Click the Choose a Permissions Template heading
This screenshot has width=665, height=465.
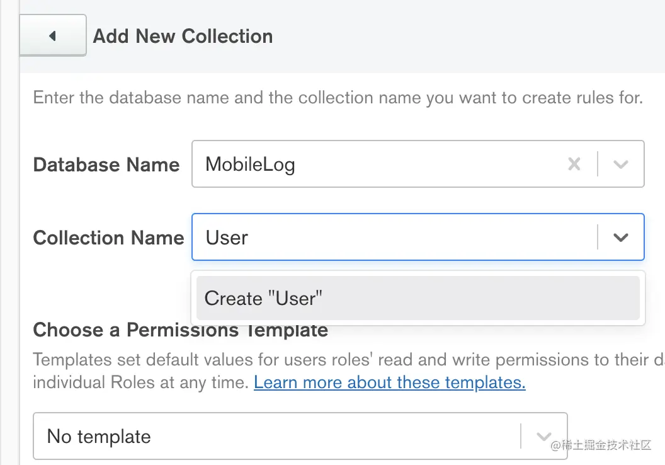[x=180, y=330]
